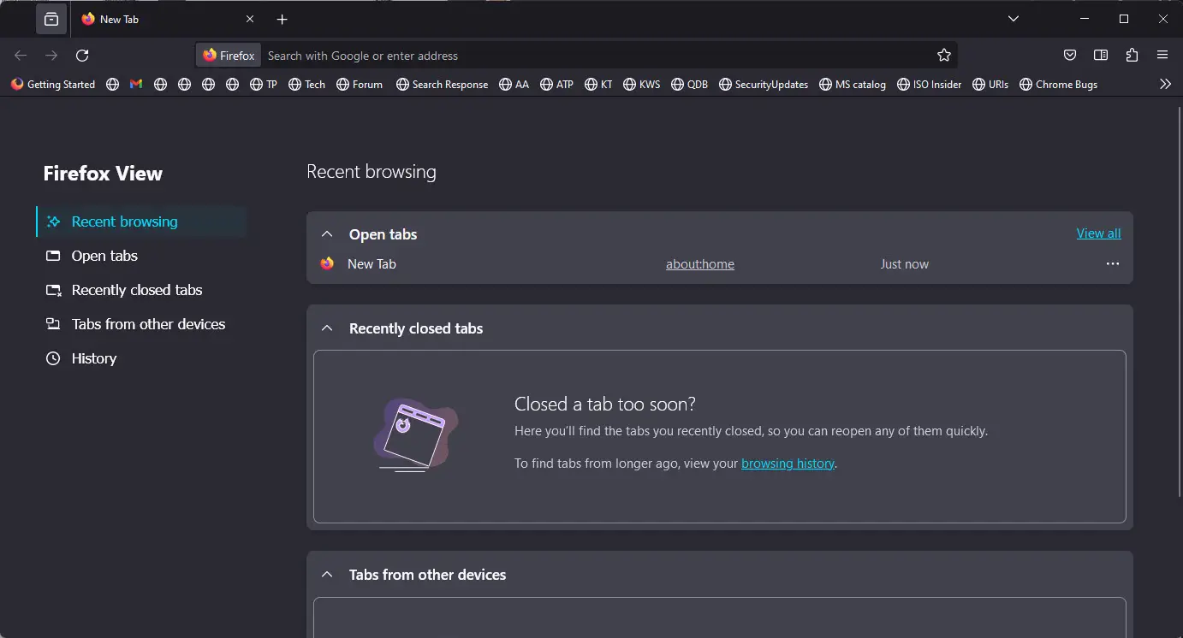This screenshot has height=638, width=1183.
Task: Select Open tabs in the sidebar
Action: 141,256
